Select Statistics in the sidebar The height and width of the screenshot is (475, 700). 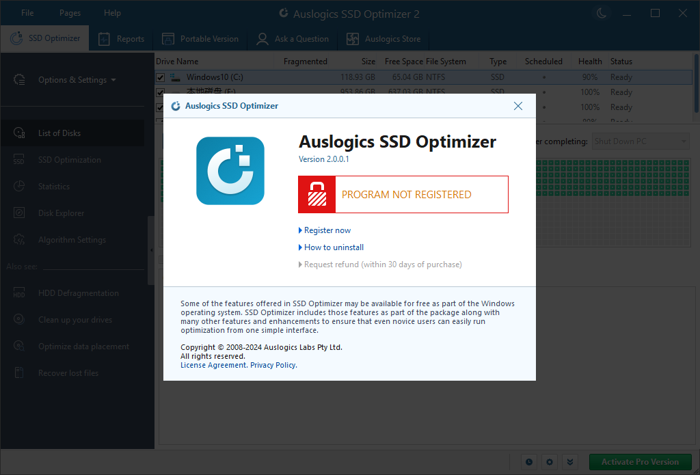[72, 186]
